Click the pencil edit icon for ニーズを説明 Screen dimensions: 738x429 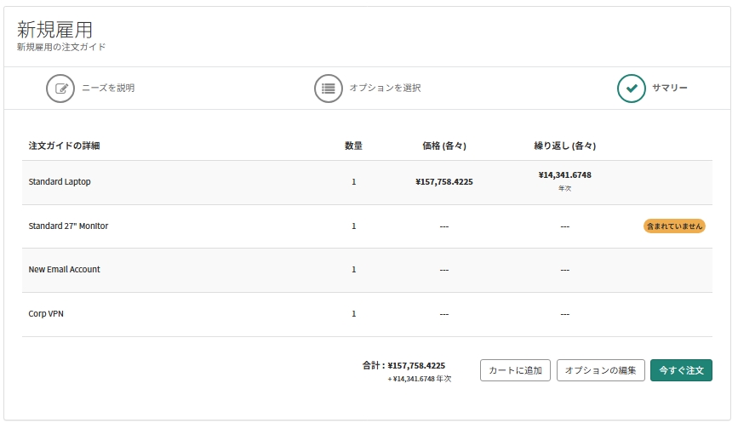(x=60, y=89)
